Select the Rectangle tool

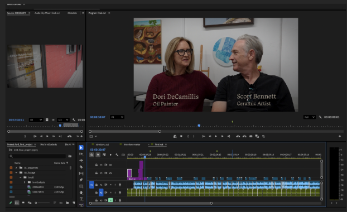pyautogui.click(x=81, y=186)
